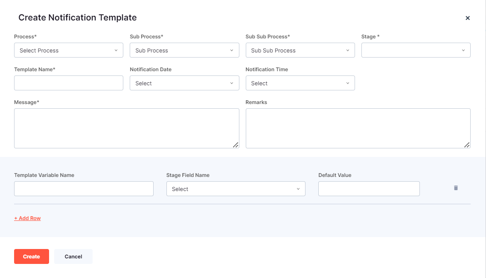
Task: Click the Template Variable Name field
Action: (x=84, y=188)
